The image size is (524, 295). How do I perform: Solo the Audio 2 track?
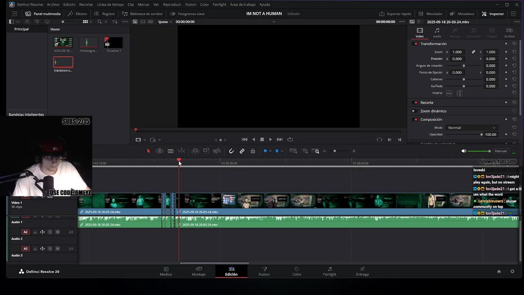[50, 232]
